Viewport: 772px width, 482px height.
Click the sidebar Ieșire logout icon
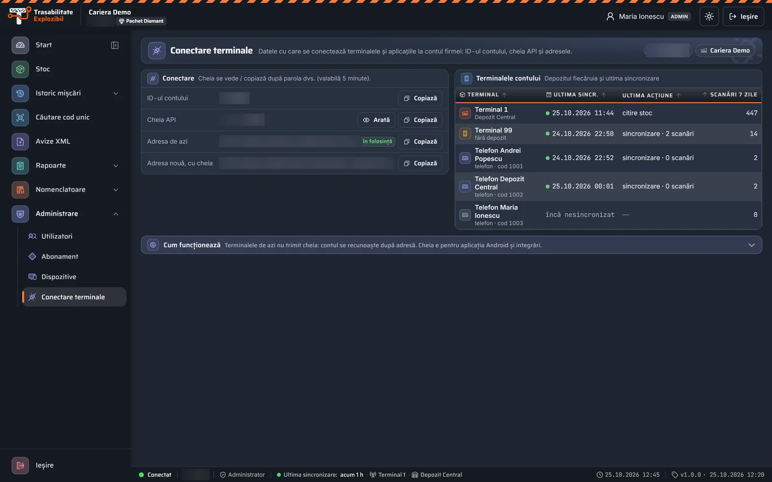point(20,466)
